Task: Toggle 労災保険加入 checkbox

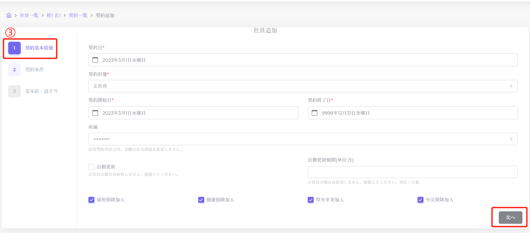Action: tap(421, 200)
